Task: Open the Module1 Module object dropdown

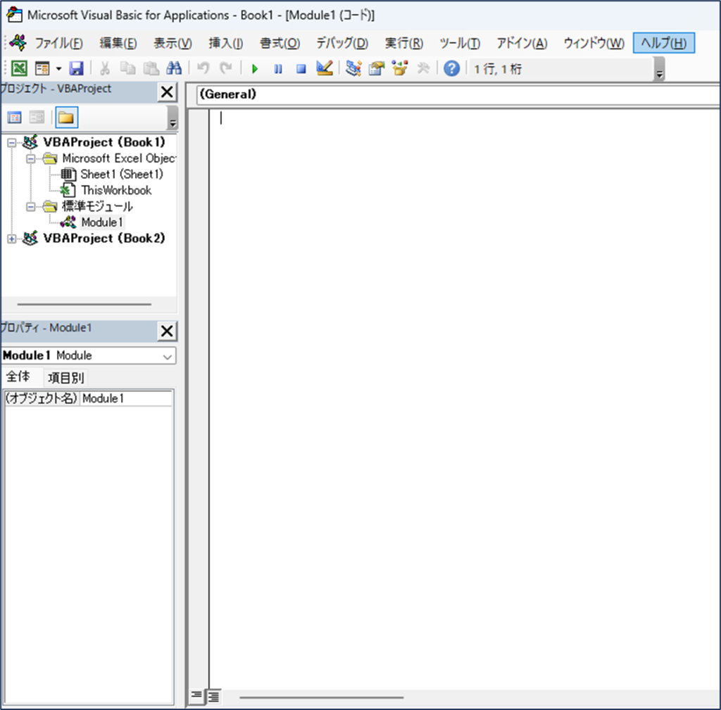Action: pyautogui.click(x=168, y=356)
